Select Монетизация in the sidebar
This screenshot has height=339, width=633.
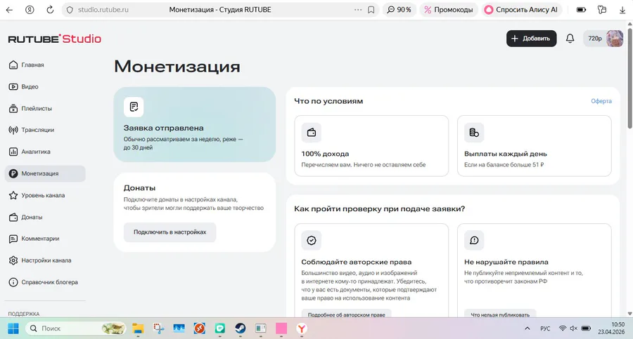point(45,174)
